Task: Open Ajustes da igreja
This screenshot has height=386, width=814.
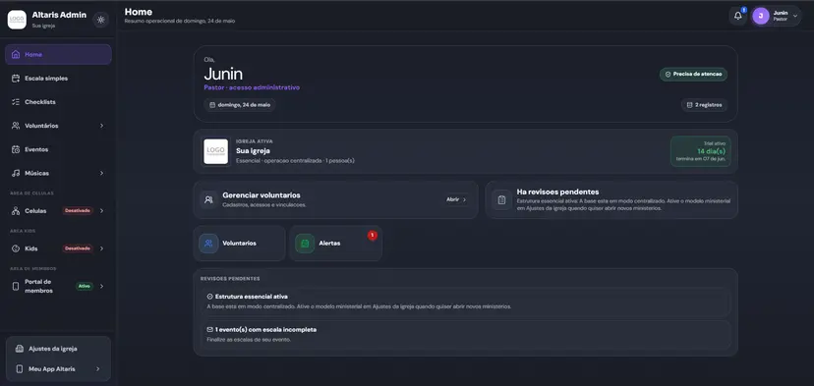Action: pyautogui.click(x=58, y=349)
